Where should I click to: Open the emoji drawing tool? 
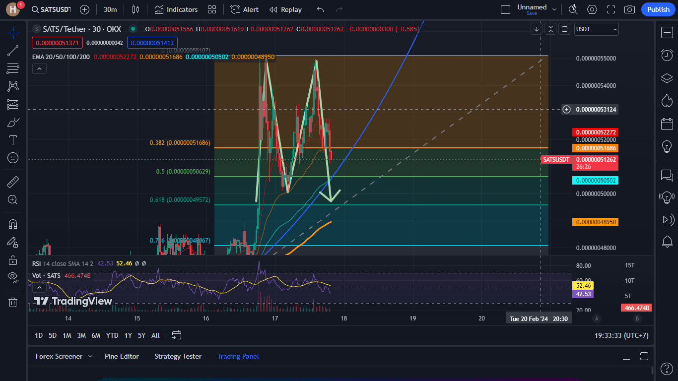(x=12, y=158)
